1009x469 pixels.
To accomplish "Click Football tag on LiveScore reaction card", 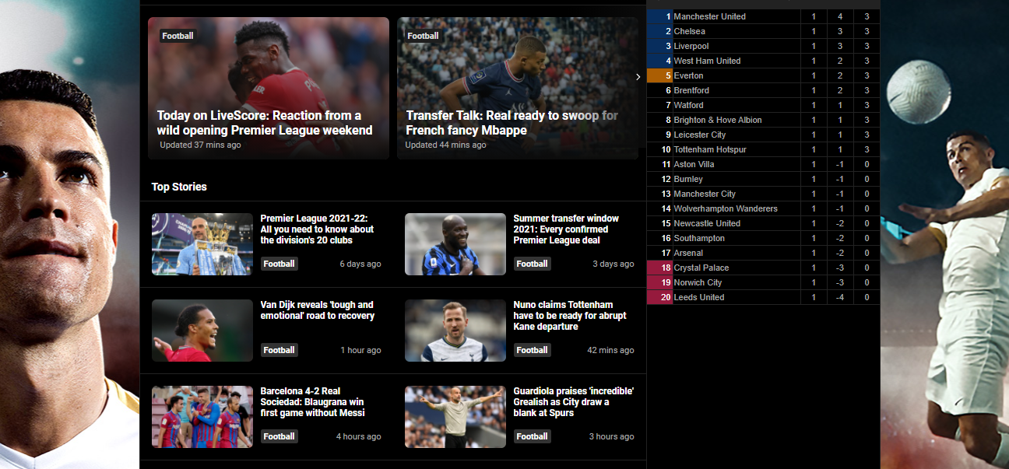I will coord(178,36).
